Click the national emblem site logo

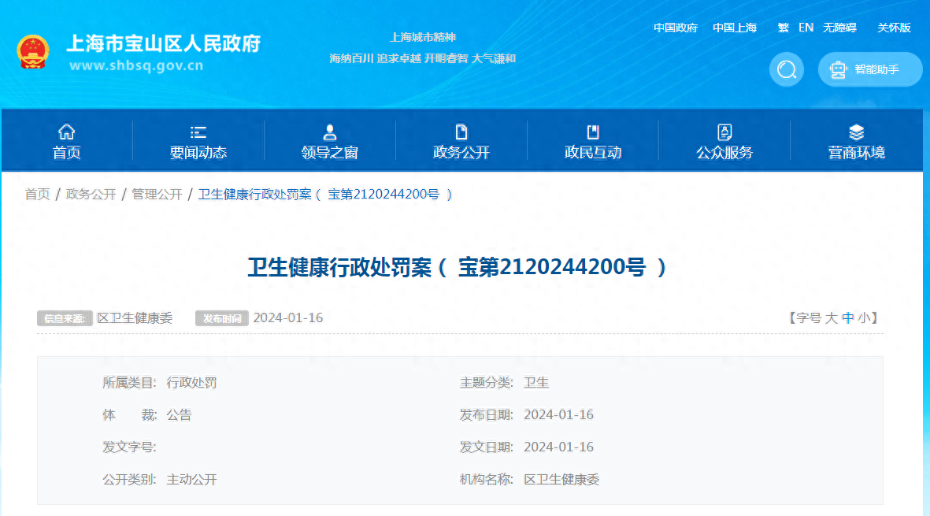pos(33,50)
